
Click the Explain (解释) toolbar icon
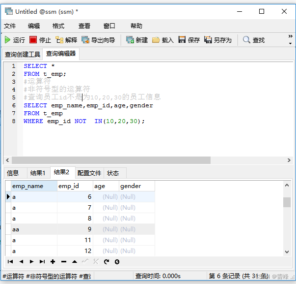click(x=59, y=40)
